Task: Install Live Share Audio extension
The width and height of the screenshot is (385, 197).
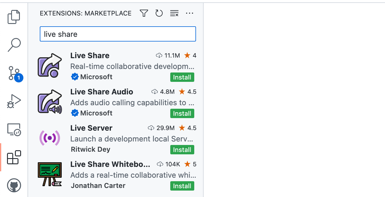Action: (x=182, y=113)
